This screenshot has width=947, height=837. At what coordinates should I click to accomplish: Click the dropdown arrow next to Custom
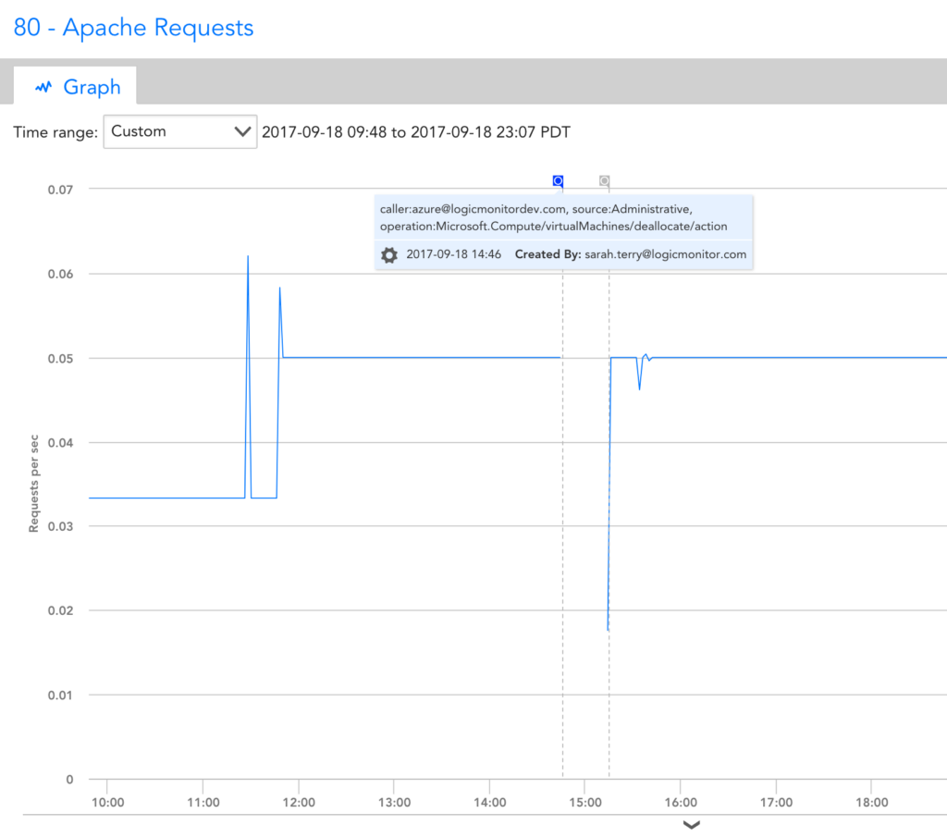click(242, 131)
